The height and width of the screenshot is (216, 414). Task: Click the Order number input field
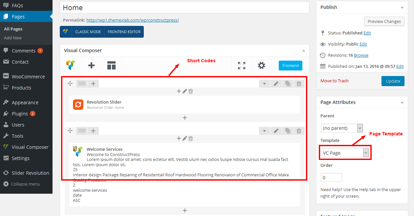[331, 178]
